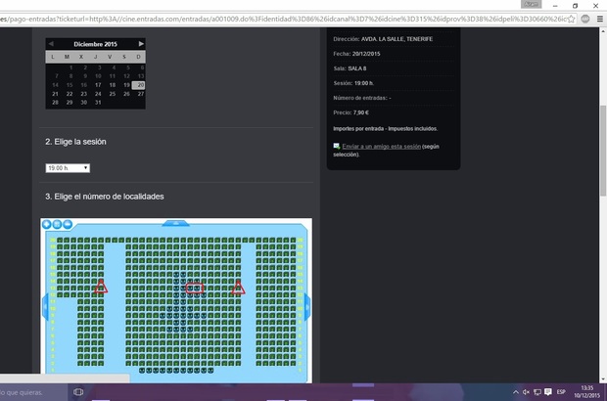Select December 17 on the calendar
This screenshot has width=607, height=401.
click(97, 85)
